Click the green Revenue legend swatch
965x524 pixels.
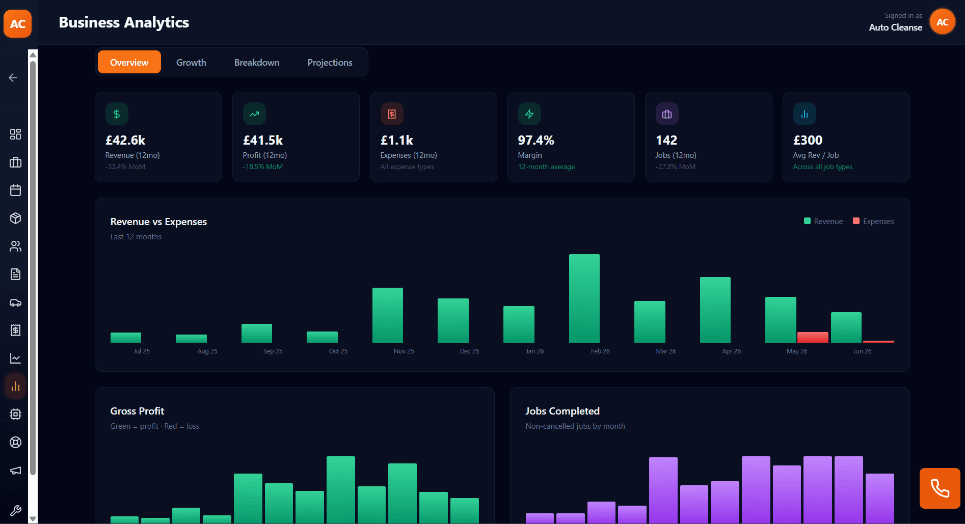pyautogui.click(x=807, y=221)
